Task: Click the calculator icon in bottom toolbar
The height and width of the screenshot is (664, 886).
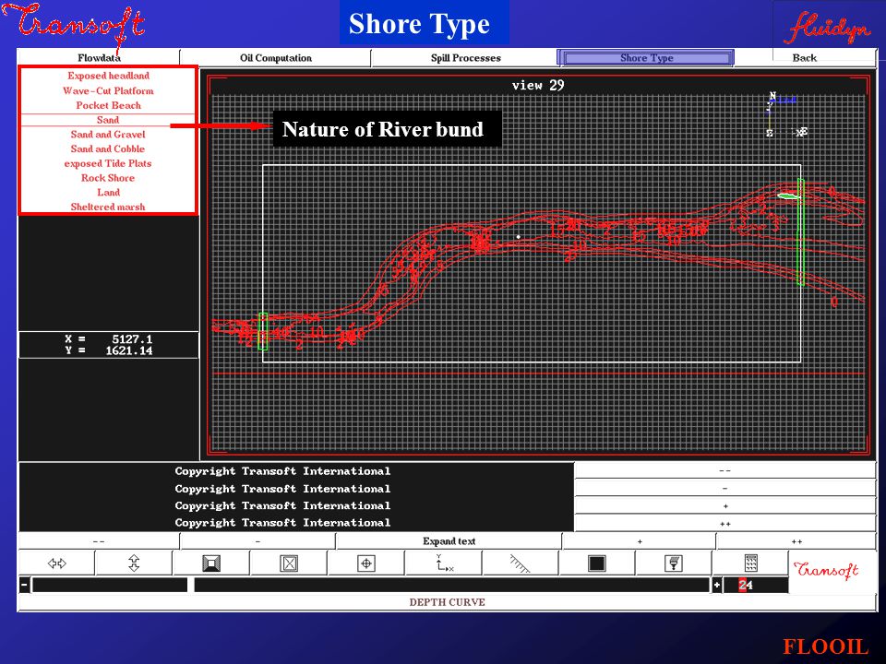Action: [750, 563]
